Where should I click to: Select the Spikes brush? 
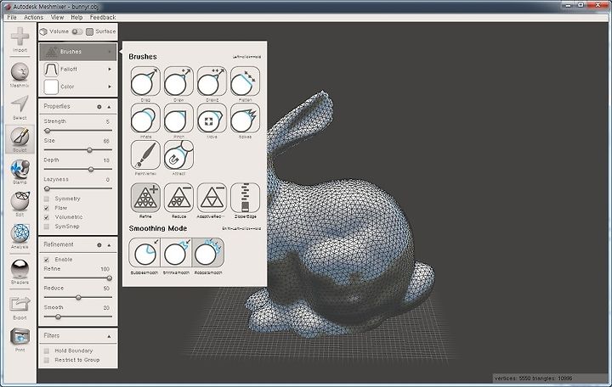tap(245, 118)
